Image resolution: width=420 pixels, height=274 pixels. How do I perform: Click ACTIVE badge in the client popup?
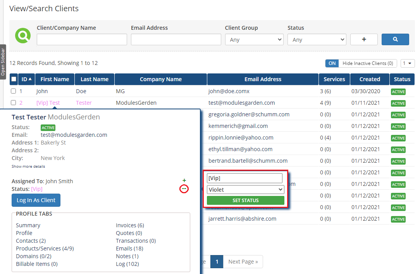coord(48,128)
